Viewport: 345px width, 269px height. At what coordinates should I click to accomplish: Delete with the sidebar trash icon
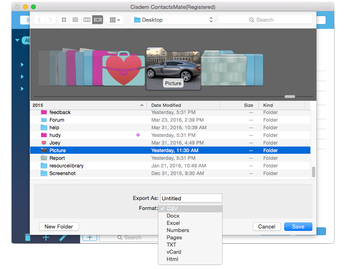28,237
